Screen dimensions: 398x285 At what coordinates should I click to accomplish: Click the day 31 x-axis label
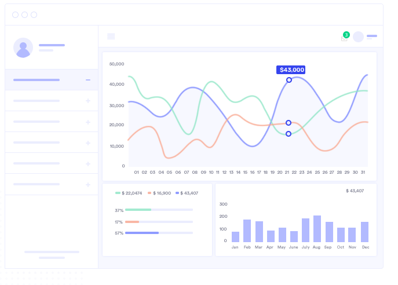pos(363,172)
